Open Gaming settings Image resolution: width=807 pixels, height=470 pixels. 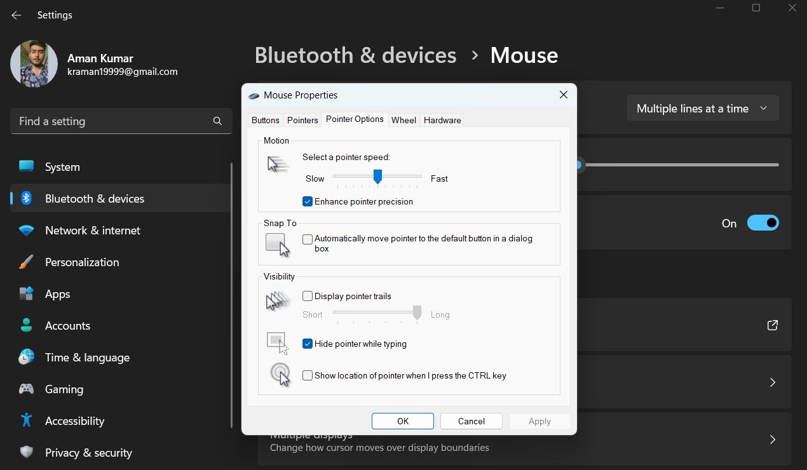[121, 389]
